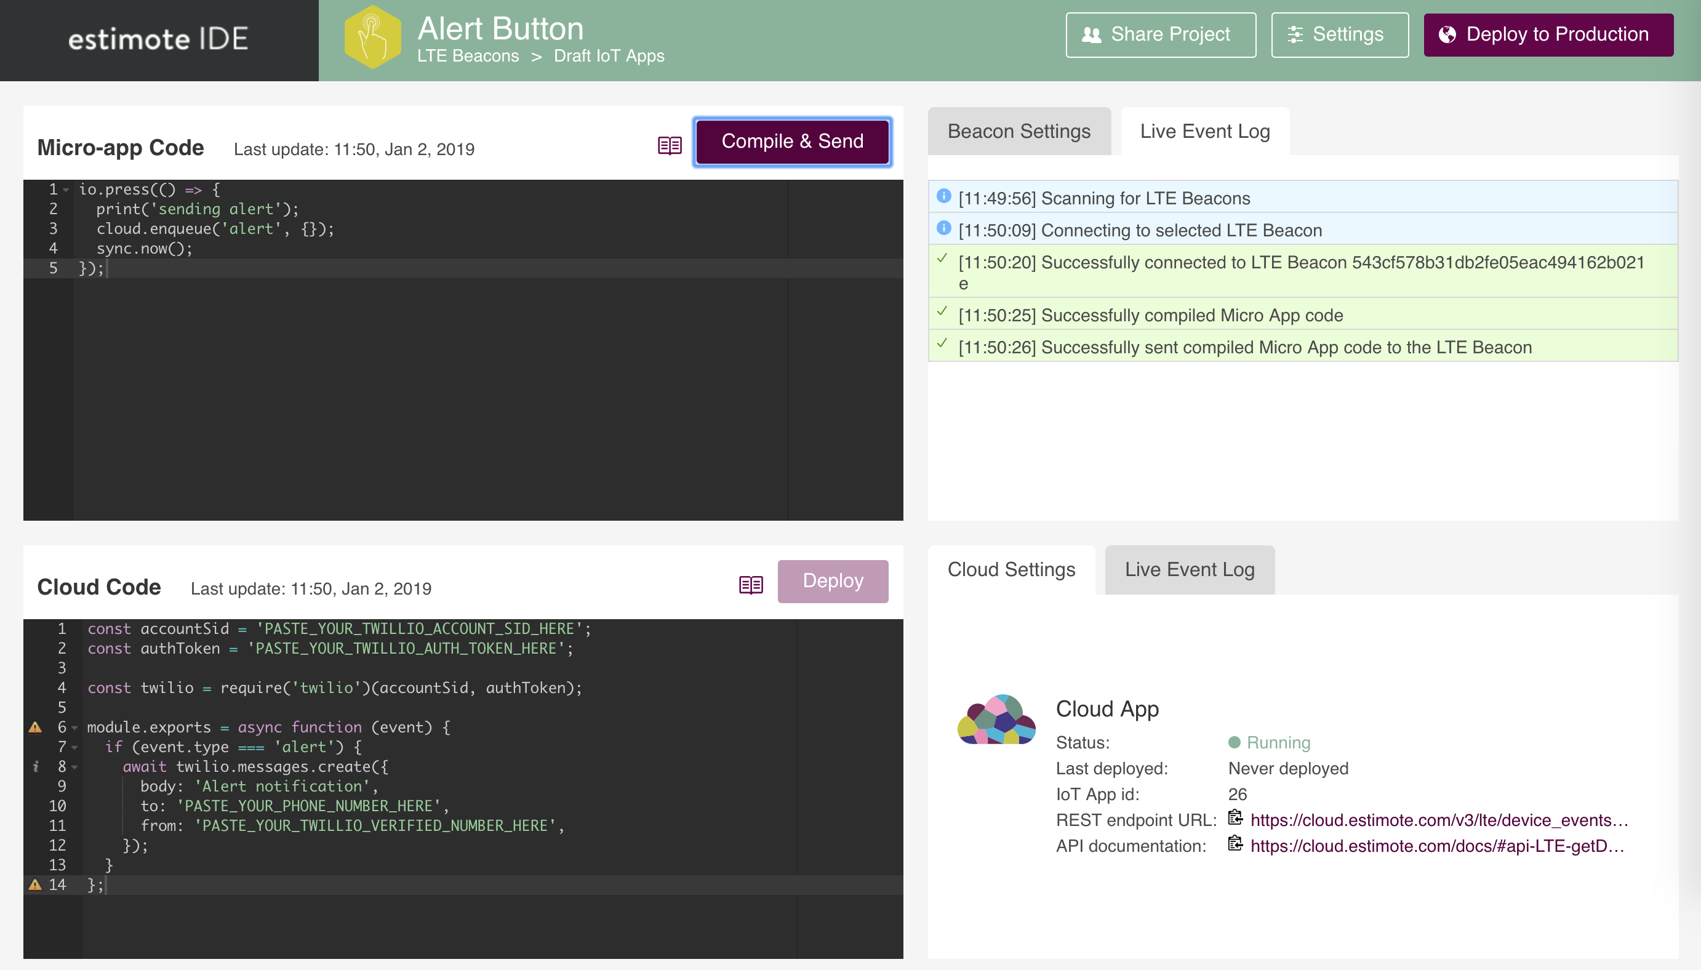
Task: Click the checkmark on Successfully compiled Micro App code
Action: click(x=942, y=311)
